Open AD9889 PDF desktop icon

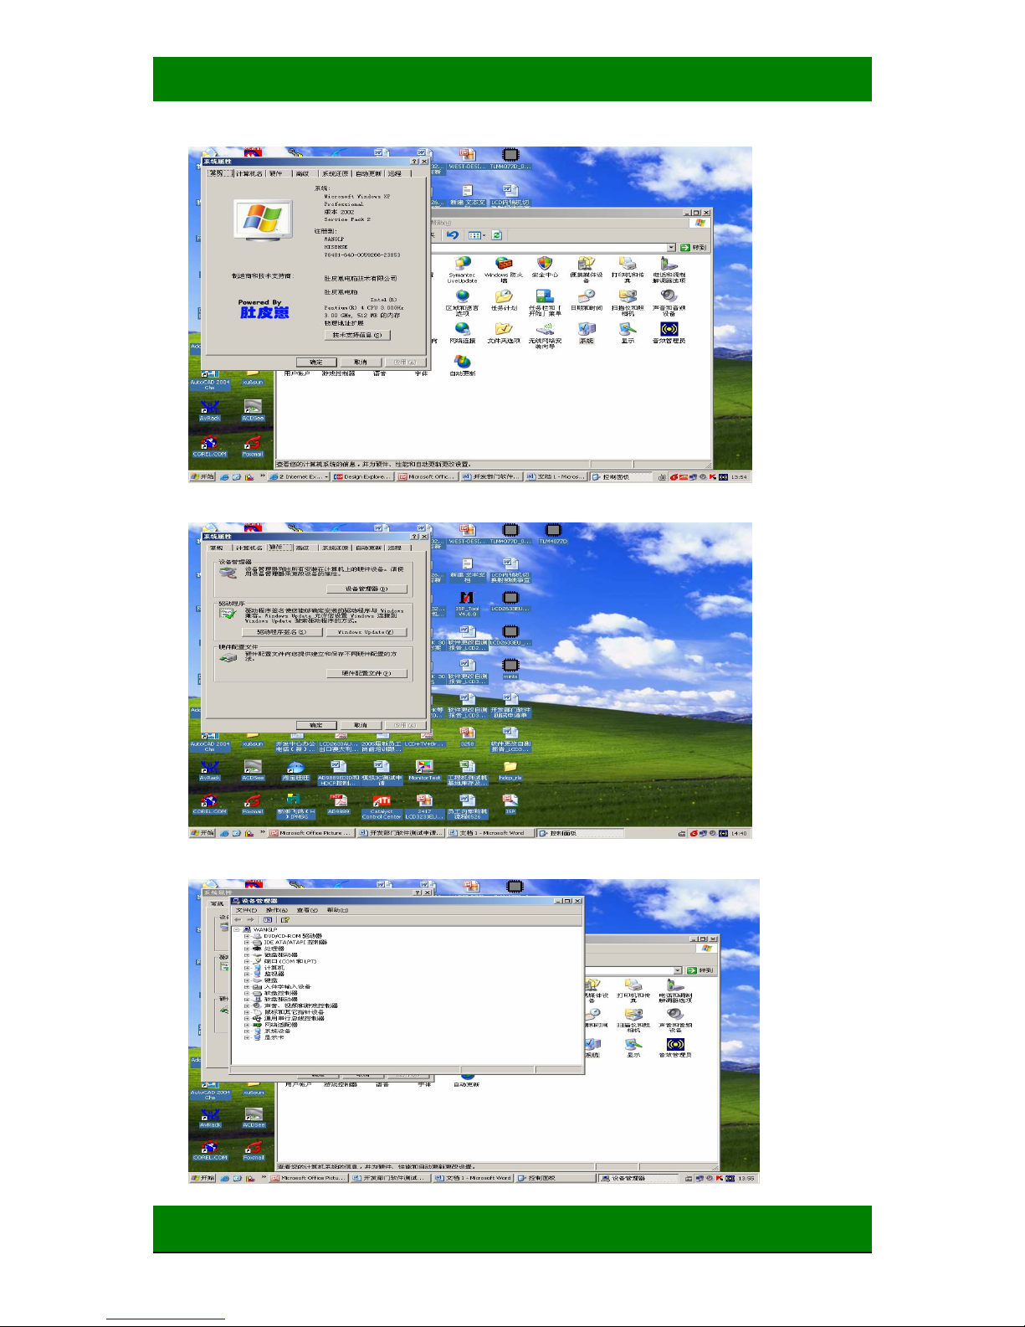pyautogui.click(x=338, y=805)
